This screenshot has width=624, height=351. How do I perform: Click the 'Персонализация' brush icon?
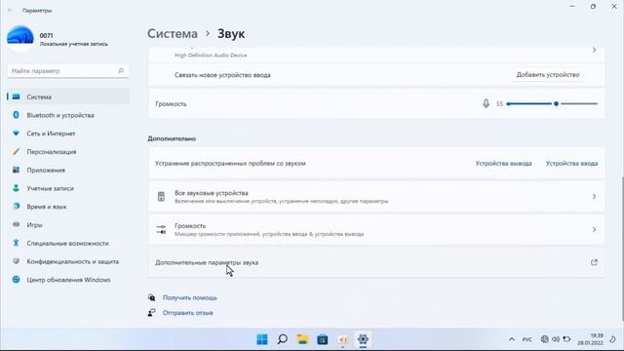coord(16,152)
